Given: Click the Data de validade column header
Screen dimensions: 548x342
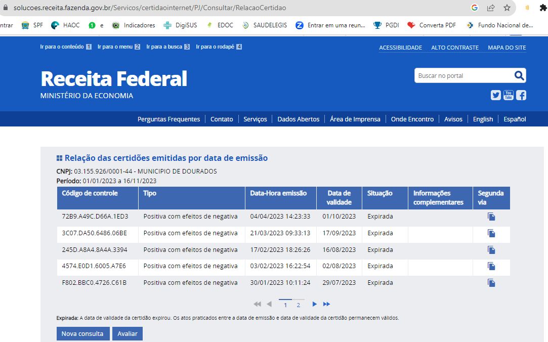Looking at the screenshot, I should [339, 198].
